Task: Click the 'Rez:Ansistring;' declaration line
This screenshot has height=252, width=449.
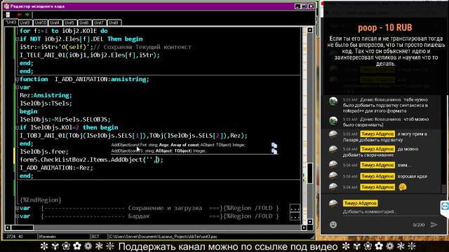Action: pyautogui.click(x=46, y=95)
